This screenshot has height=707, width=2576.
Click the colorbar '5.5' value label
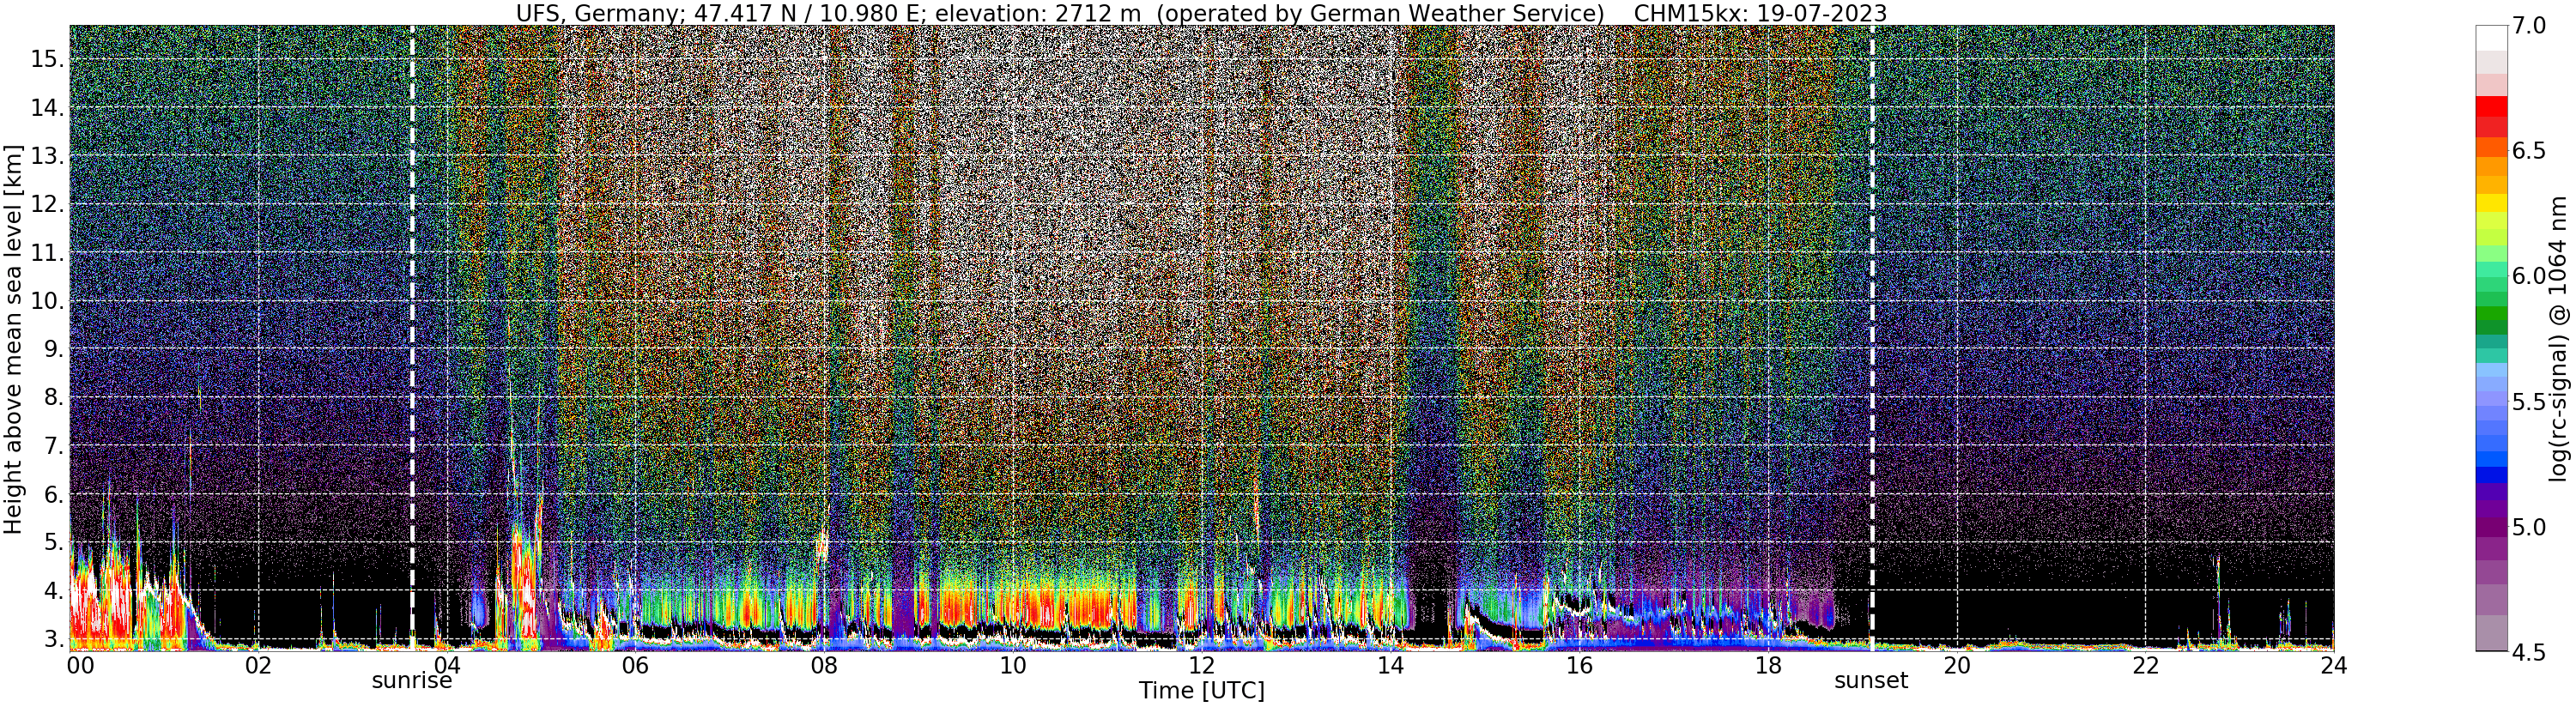coord(2529,402)
